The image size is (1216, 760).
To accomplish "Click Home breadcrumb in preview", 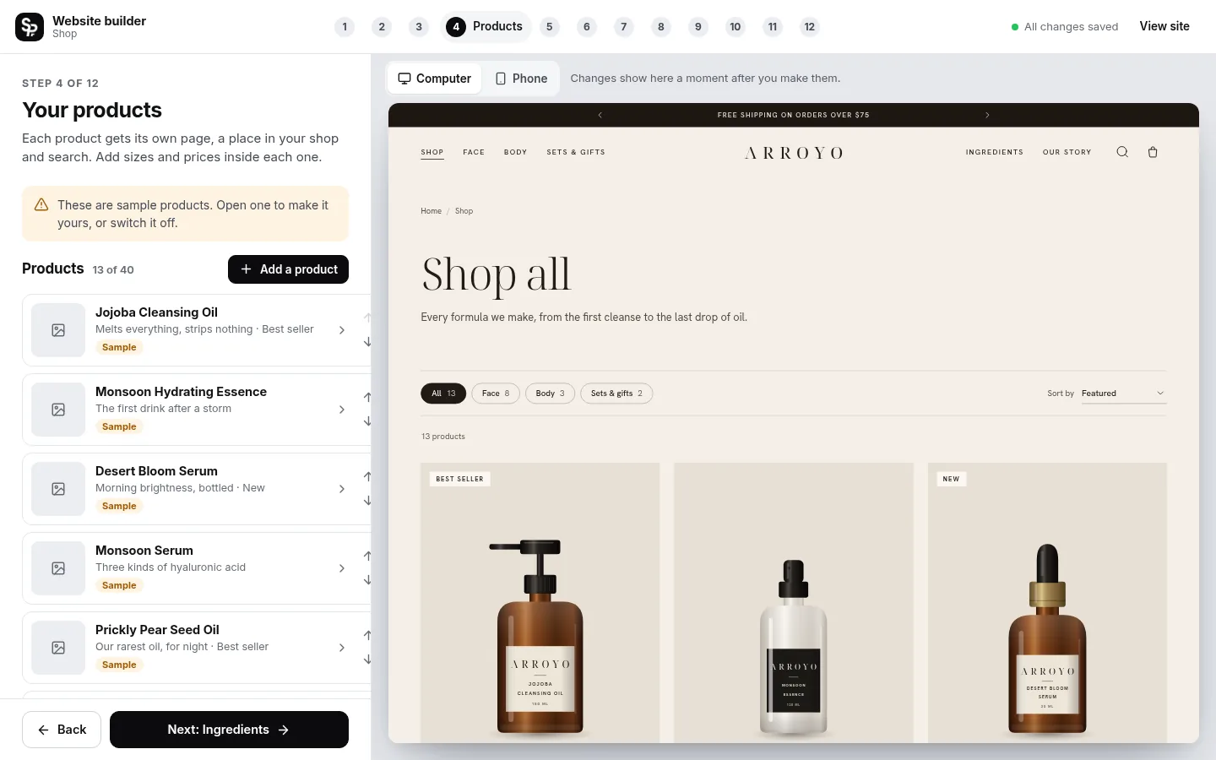I will click(x=431, y=211).
